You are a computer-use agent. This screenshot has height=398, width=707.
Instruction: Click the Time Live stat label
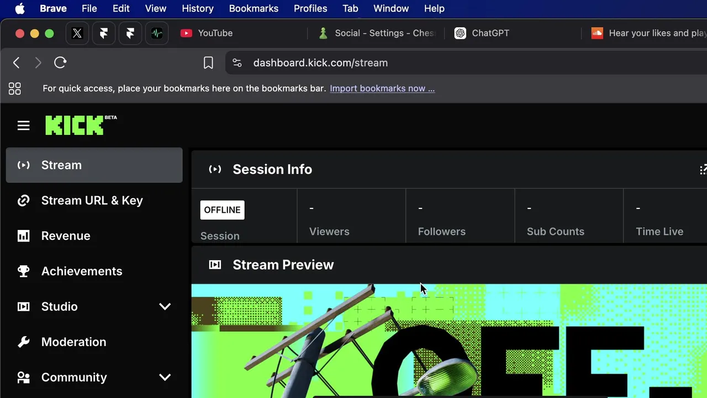659,231
